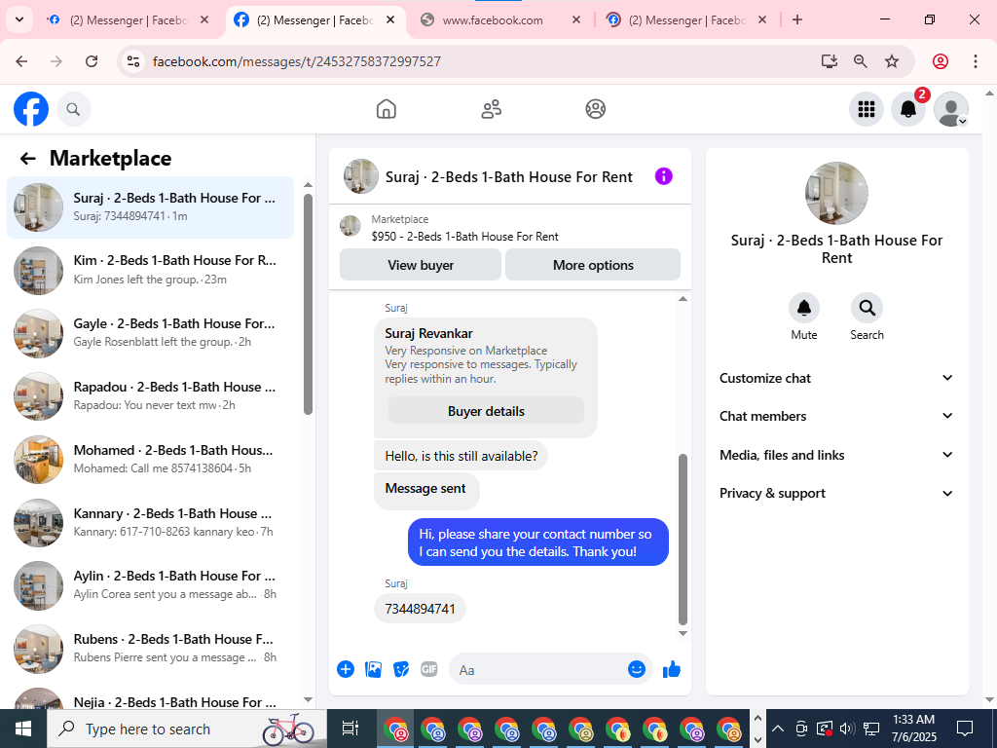Click the 7344894741 message bubble

pyautogui.click(x=420, y=609)
